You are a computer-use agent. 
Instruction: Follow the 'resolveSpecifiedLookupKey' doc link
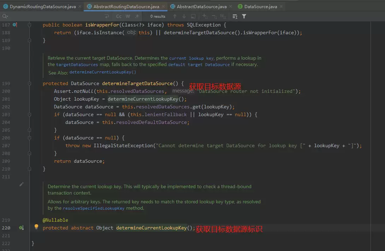pyautogui.click(x=94, y=208)
